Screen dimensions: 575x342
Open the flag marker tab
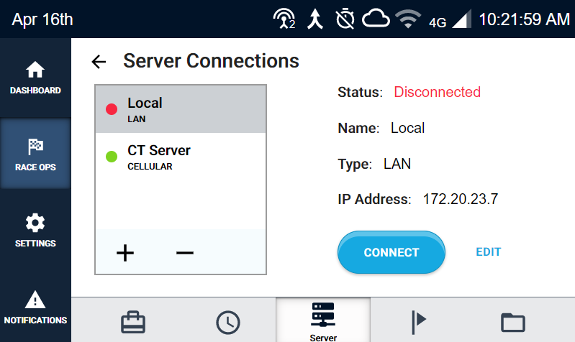[x=418, y=322]
